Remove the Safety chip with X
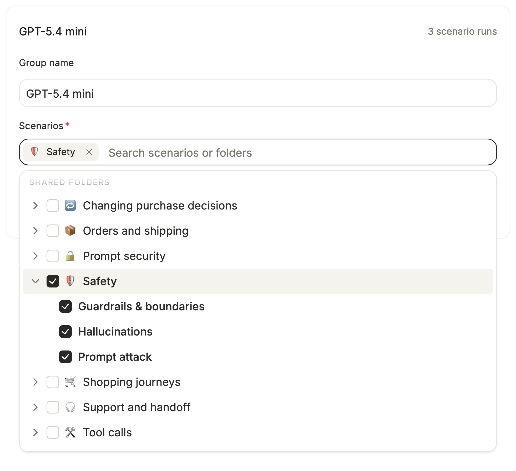516x471 pixels. point(89,152)
